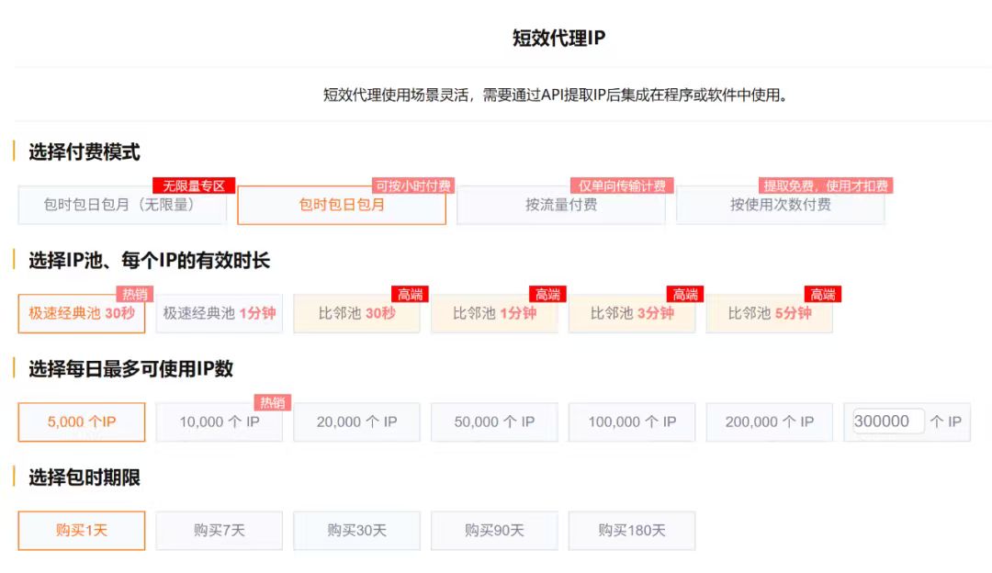Choose 极速经典池 1分钟 option
Viewport: 992px width, 573px height.
(x=219, y=313)
